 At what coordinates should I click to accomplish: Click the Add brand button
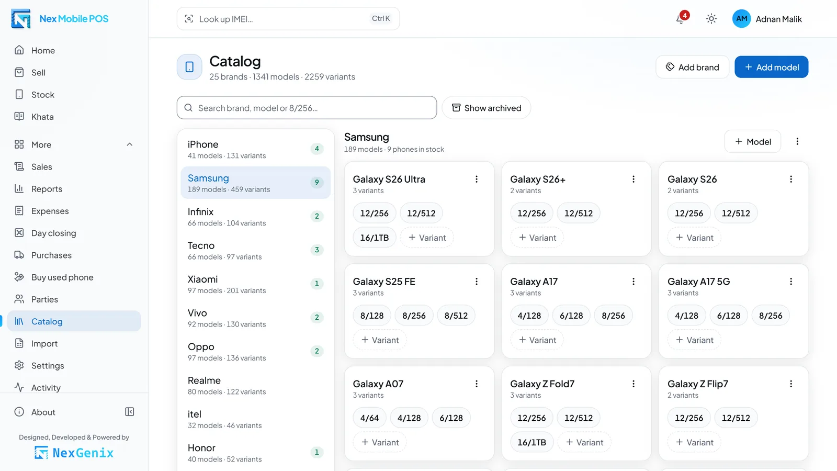tap(692, 67)
